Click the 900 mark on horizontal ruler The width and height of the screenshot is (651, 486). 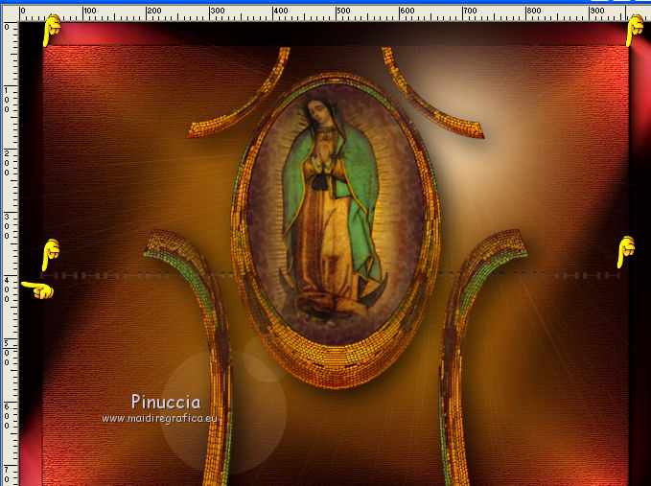(x=596, y=12)
